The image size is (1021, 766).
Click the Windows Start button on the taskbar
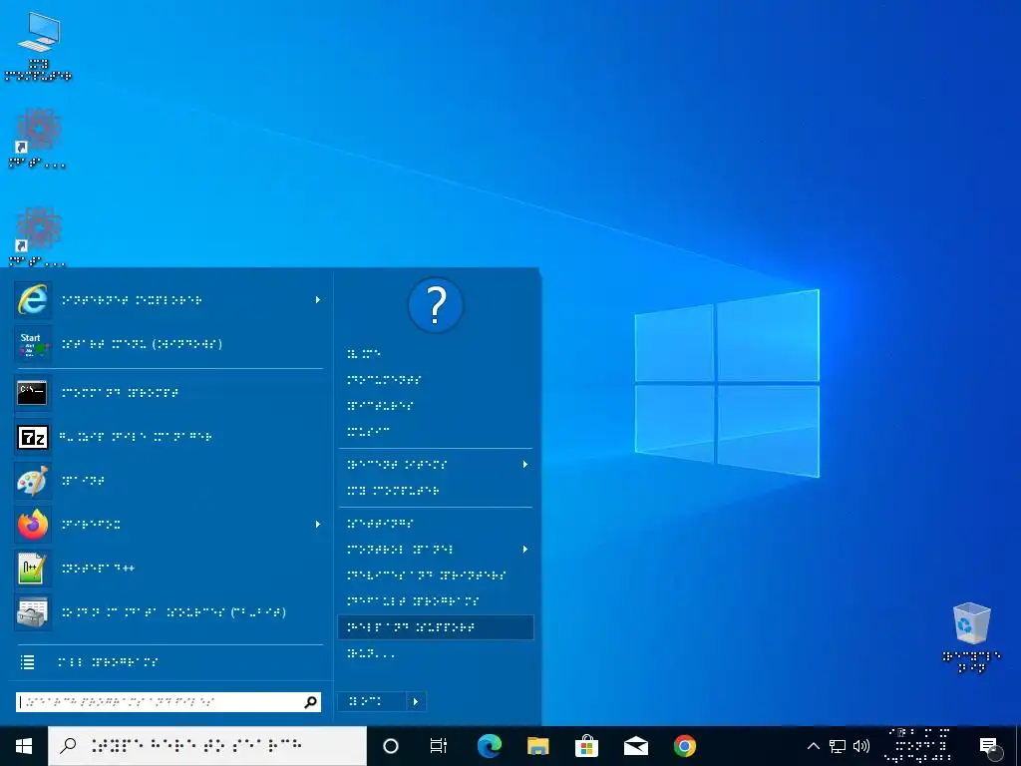tap(24, 746)
